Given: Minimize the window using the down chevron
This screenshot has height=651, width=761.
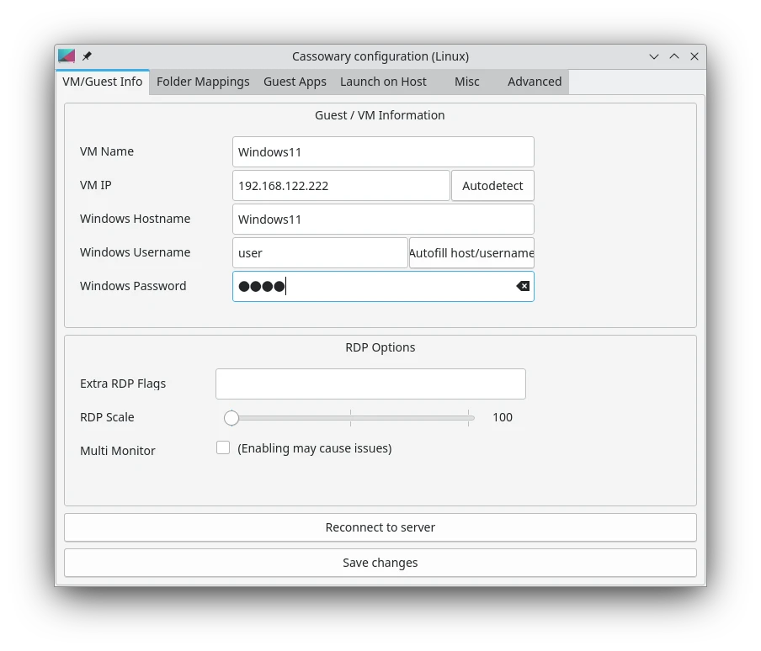Looking at the screenshot, I should pyautogui.click(x=654, y=56).
